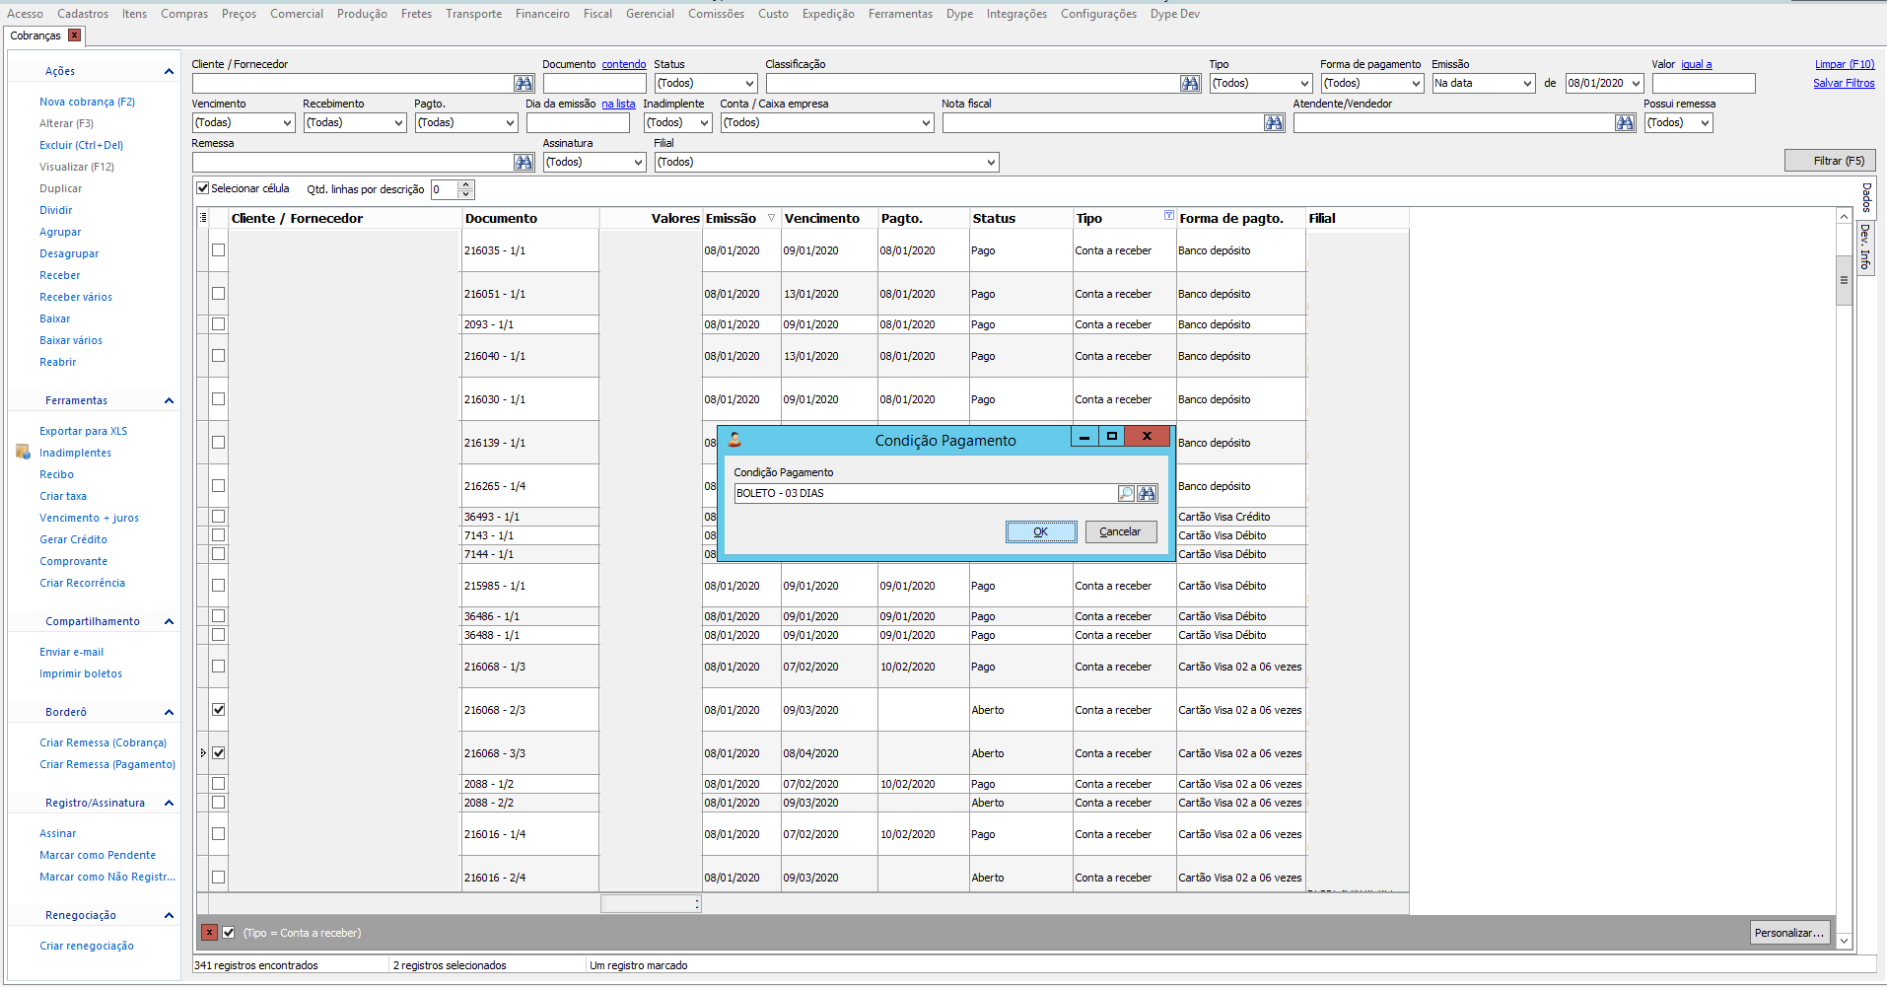Switch to the Dados side tab
This screenshot has width=1887, height=987.
tap(1866, 198)
